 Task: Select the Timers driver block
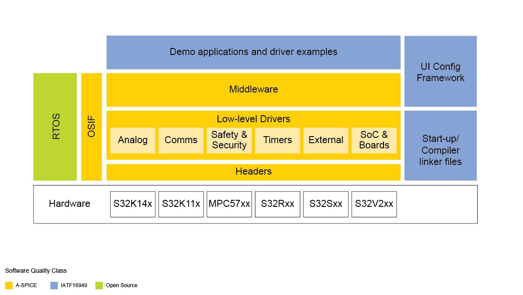(x=278, y=140)
